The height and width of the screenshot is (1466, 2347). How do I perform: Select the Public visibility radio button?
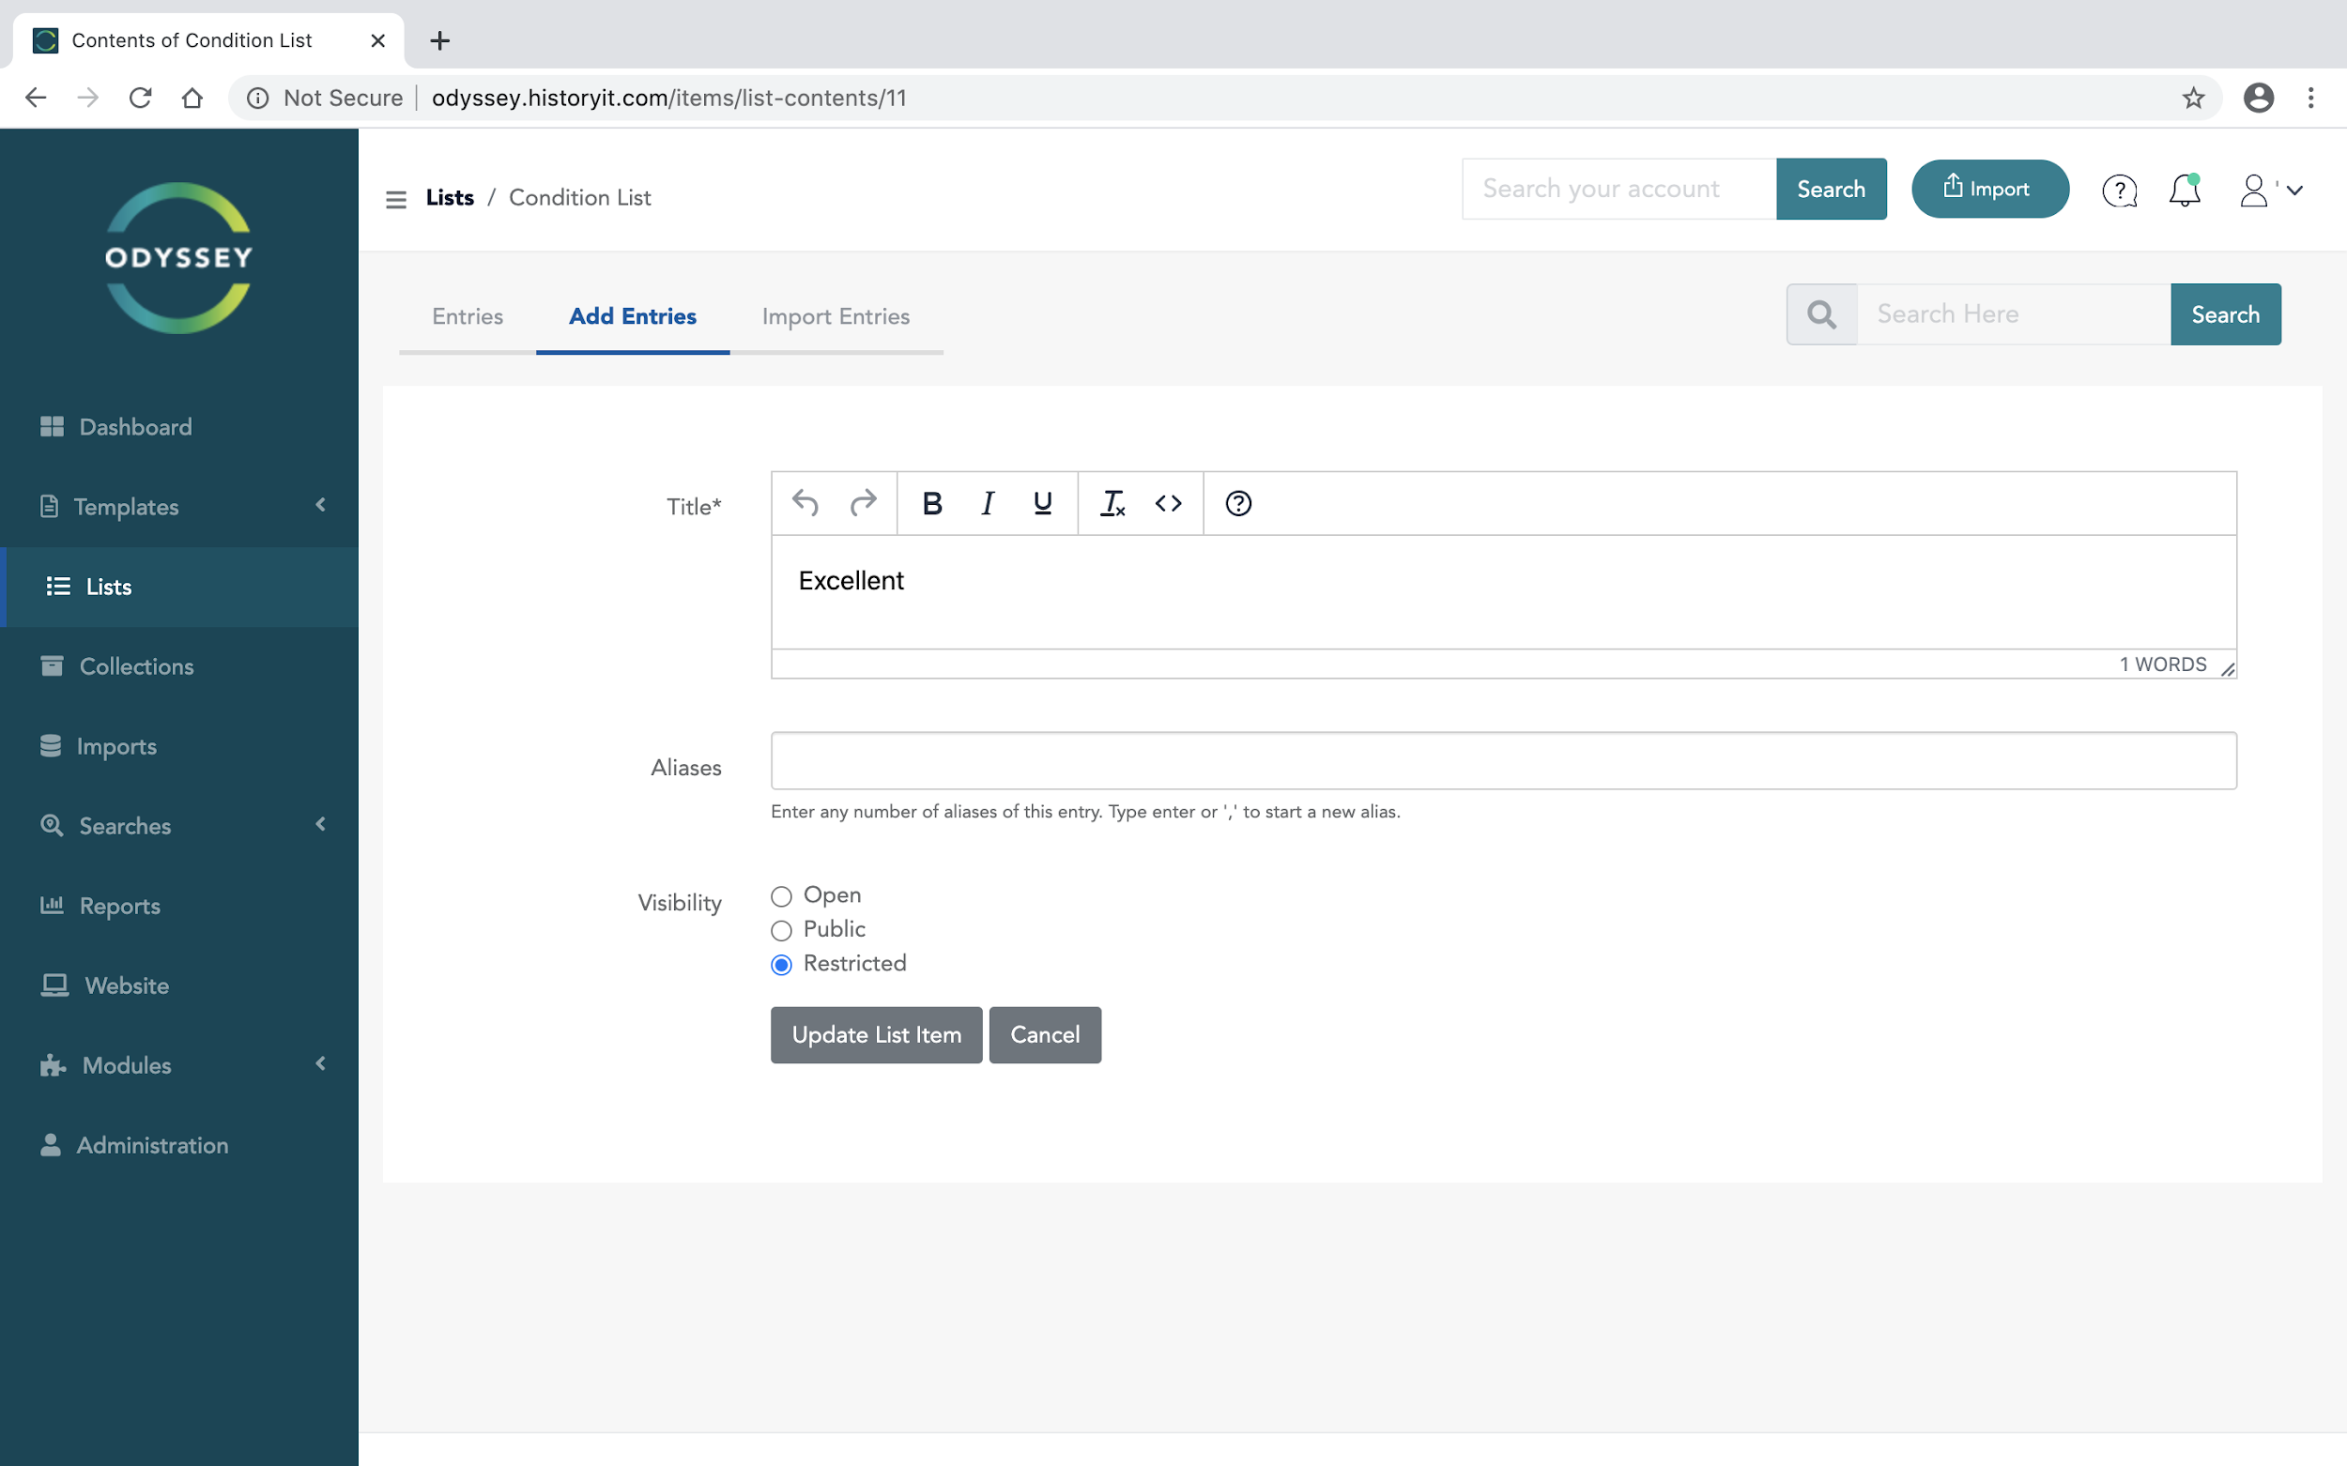[782, 931]
